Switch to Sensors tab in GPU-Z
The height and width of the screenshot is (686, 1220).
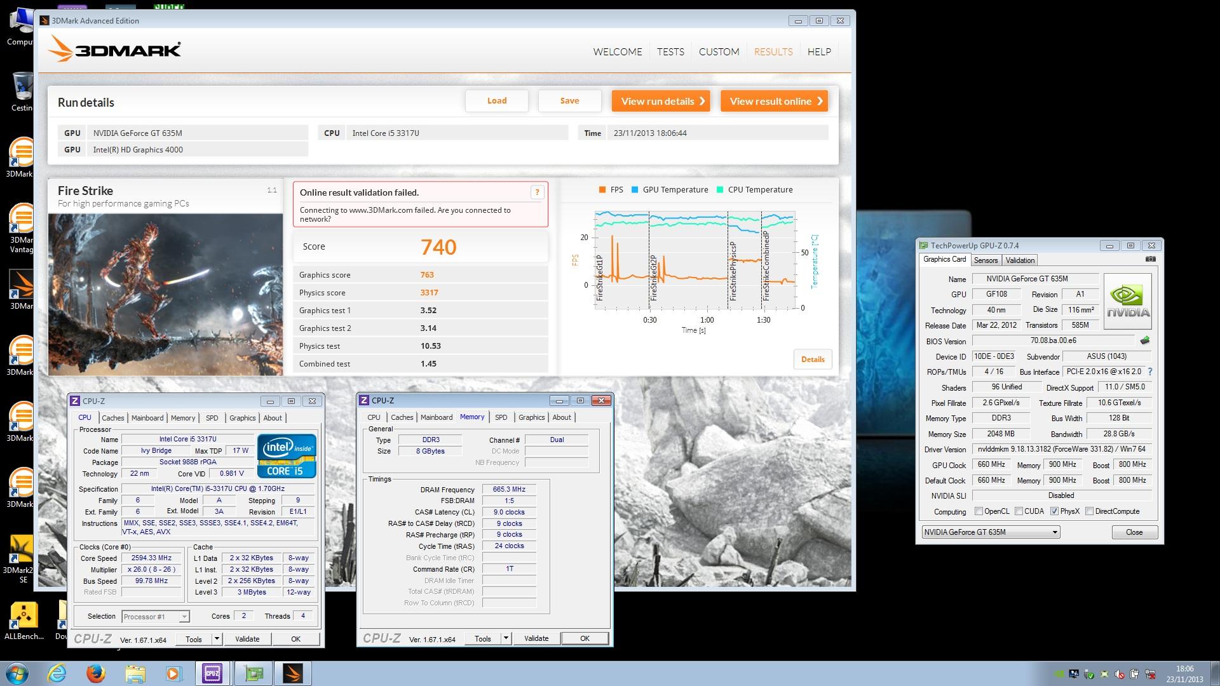pos(986,260)
